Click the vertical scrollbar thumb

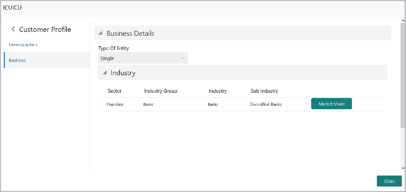click(403, 76)
